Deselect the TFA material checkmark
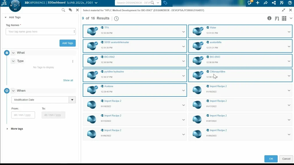This screenshot has width=294, height=165. [x=96, y=29]
